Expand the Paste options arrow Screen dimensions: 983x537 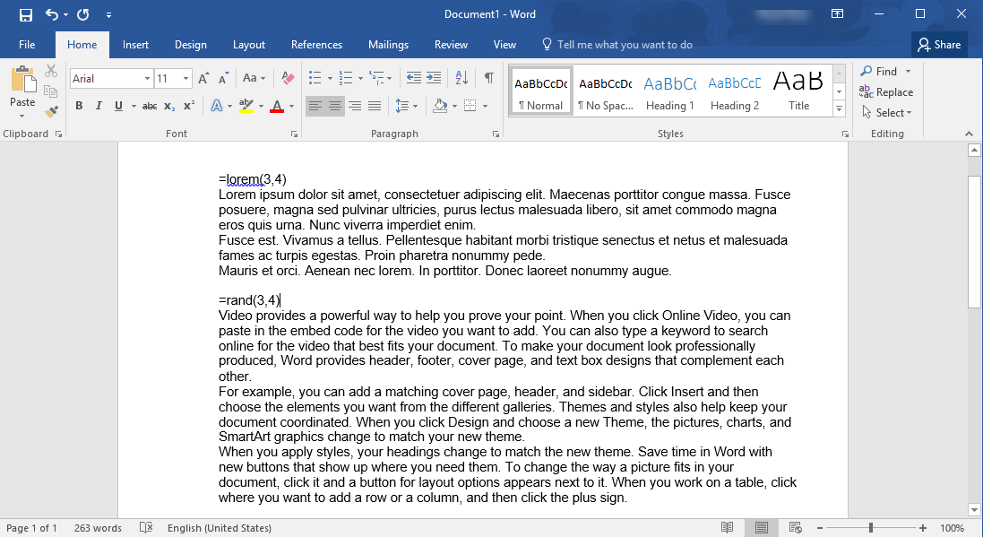(22, 116)
